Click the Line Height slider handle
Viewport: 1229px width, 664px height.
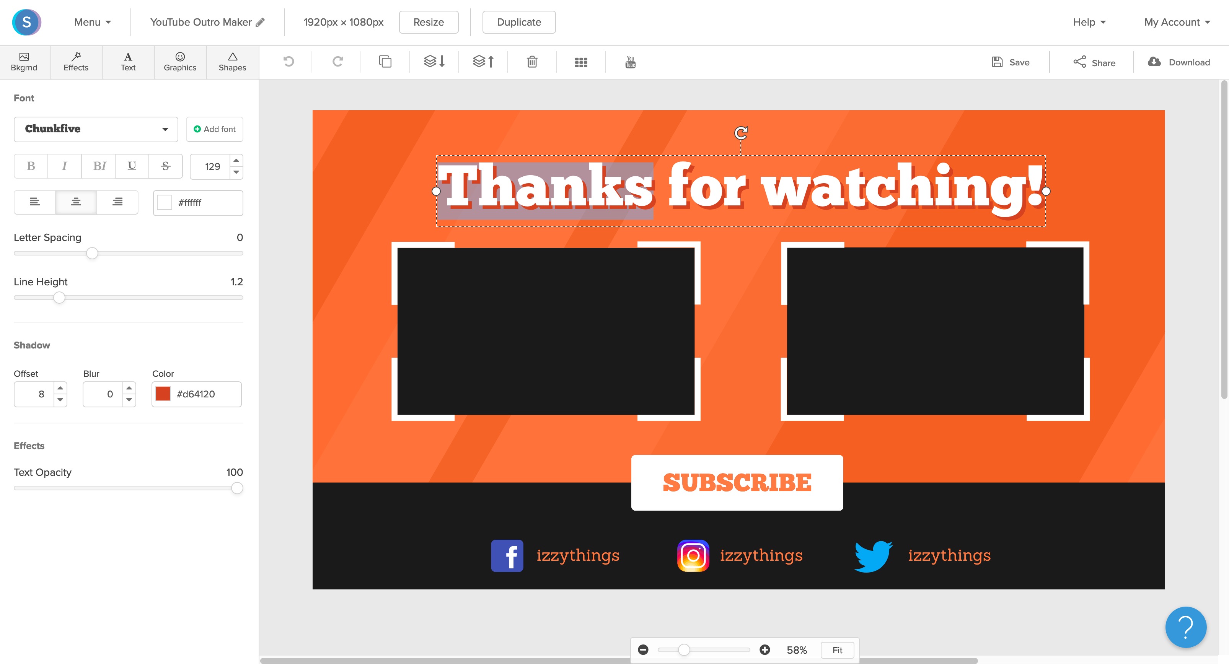point(59,298)
